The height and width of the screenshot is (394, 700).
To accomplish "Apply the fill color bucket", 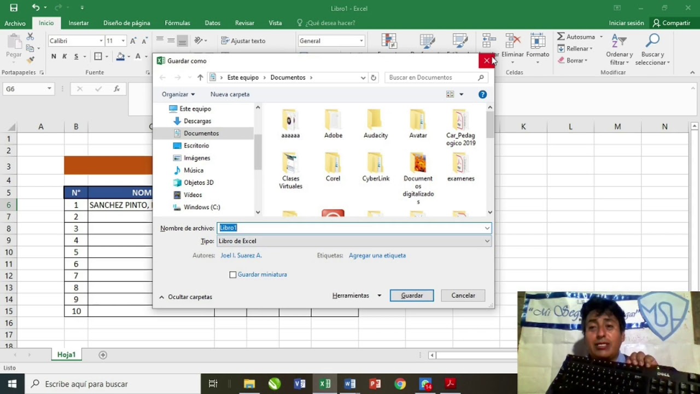I will [x=120, y=56].
